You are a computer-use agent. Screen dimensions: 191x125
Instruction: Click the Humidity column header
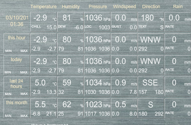[x=71, y=7]
